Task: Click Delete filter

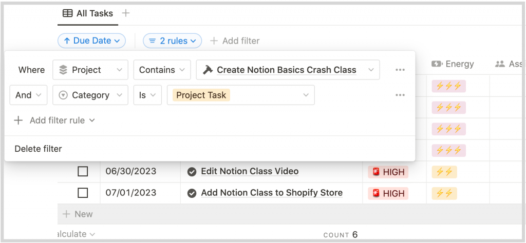Action: click(38, 149)
